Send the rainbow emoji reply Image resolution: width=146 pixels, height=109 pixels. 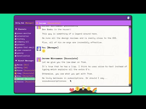point(95,90)
